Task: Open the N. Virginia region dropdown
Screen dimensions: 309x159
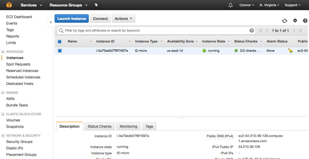Action: 269,5
